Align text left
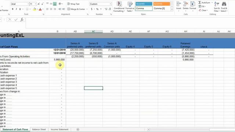This screenshot has height=132, width=235. coord(47,9)
